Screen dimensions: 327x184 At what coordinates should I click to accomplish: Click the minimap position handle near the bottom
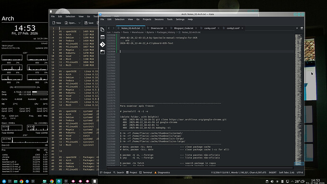point(299,164)
